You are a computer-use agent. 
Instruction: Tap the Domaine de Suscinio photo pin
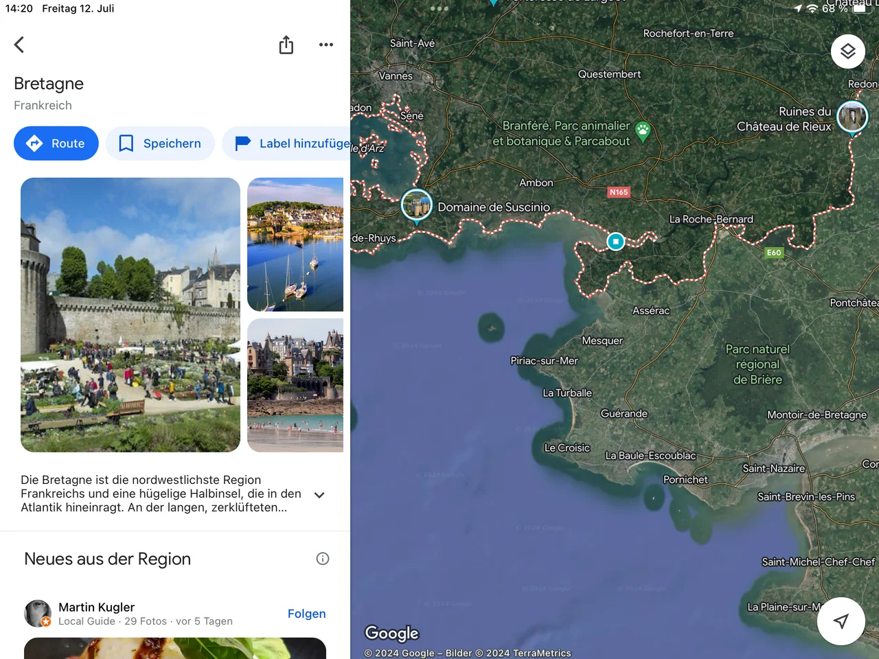(x=416, y=205)
